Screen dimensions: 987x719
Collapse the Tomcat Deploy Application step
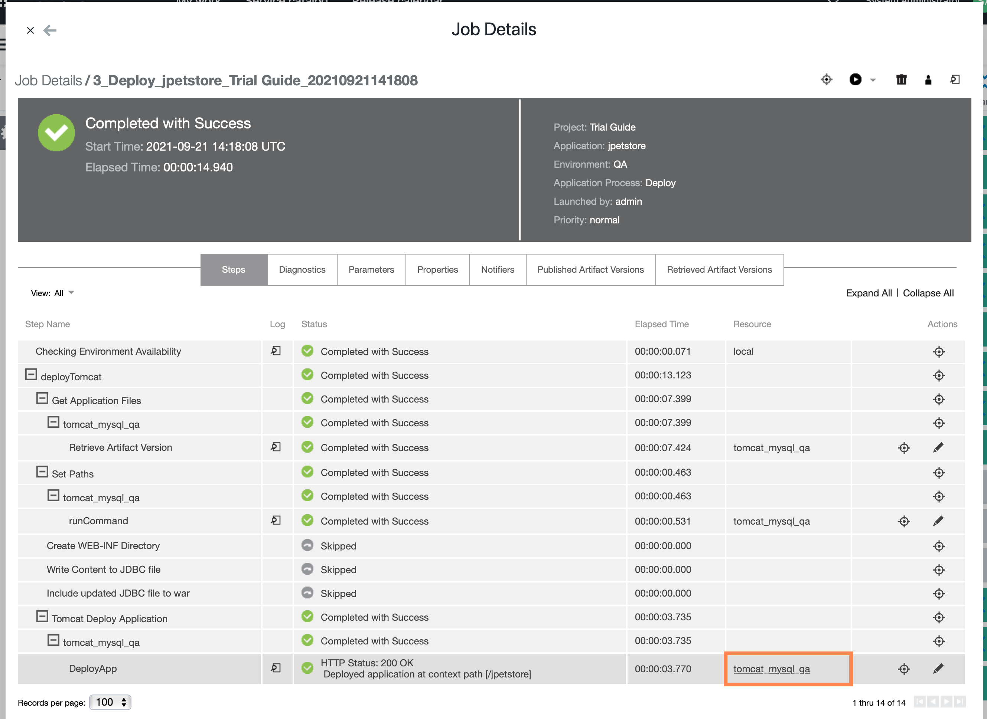click(42, 617)
